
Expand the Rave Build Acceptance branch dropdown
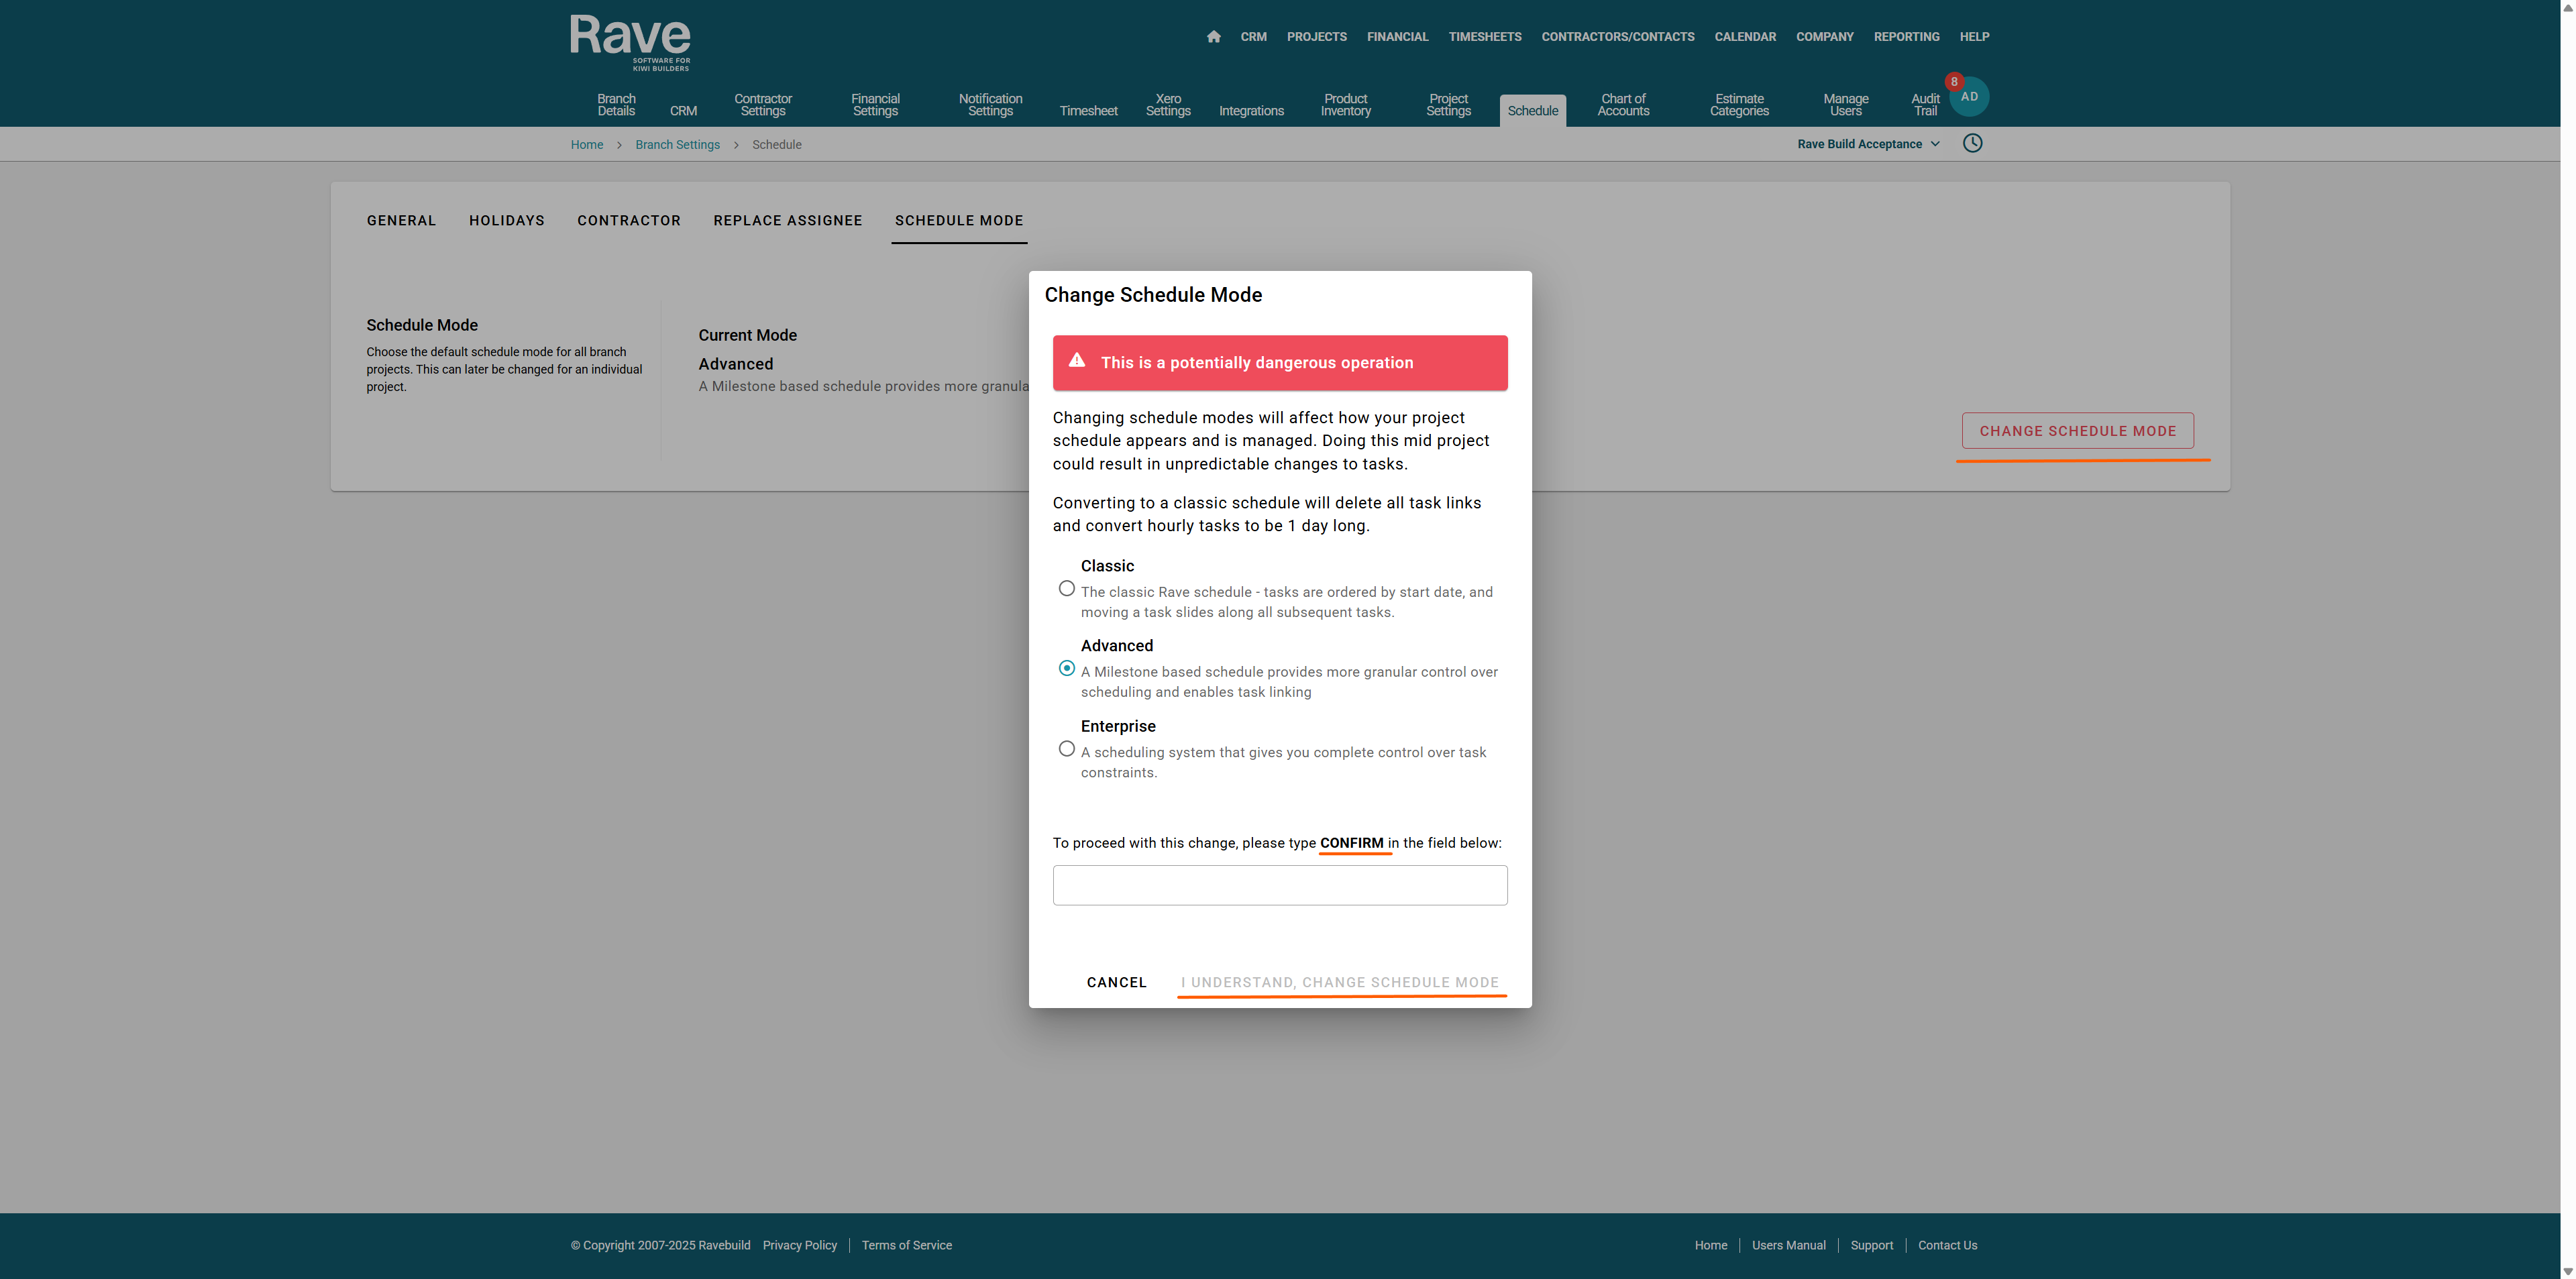coord(1868,144)
